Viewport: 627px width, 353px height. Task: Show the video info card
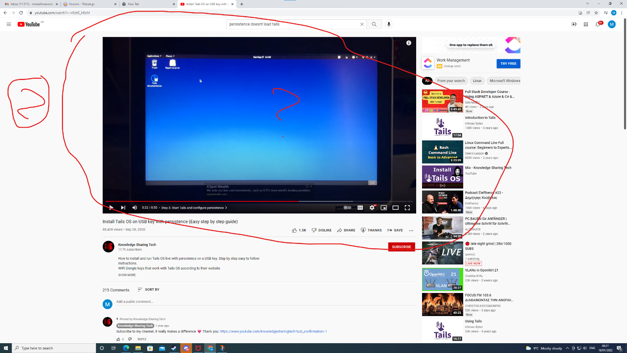click(409, 43)
